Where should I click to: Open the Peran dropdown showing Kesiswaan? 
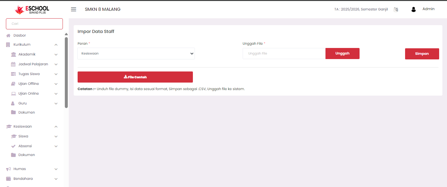click(x=136, y=54)
